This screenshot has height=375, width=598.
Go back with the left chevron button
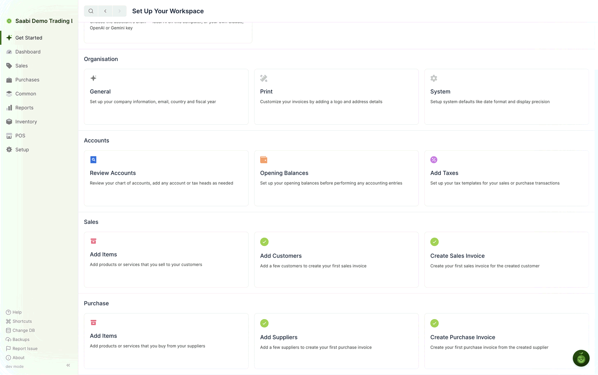(105, 11)
